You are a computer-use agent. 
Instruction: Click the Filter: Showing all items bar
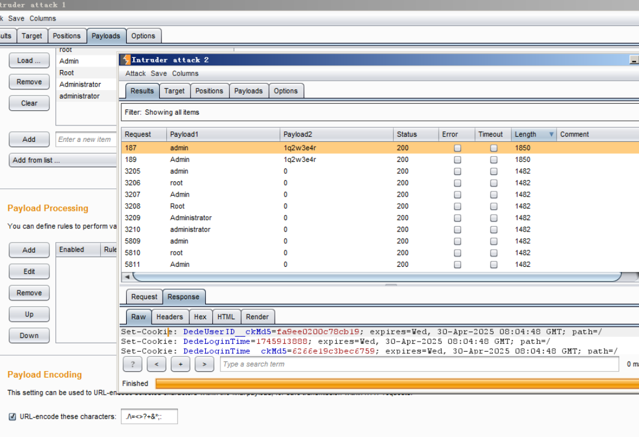[380, 112]
